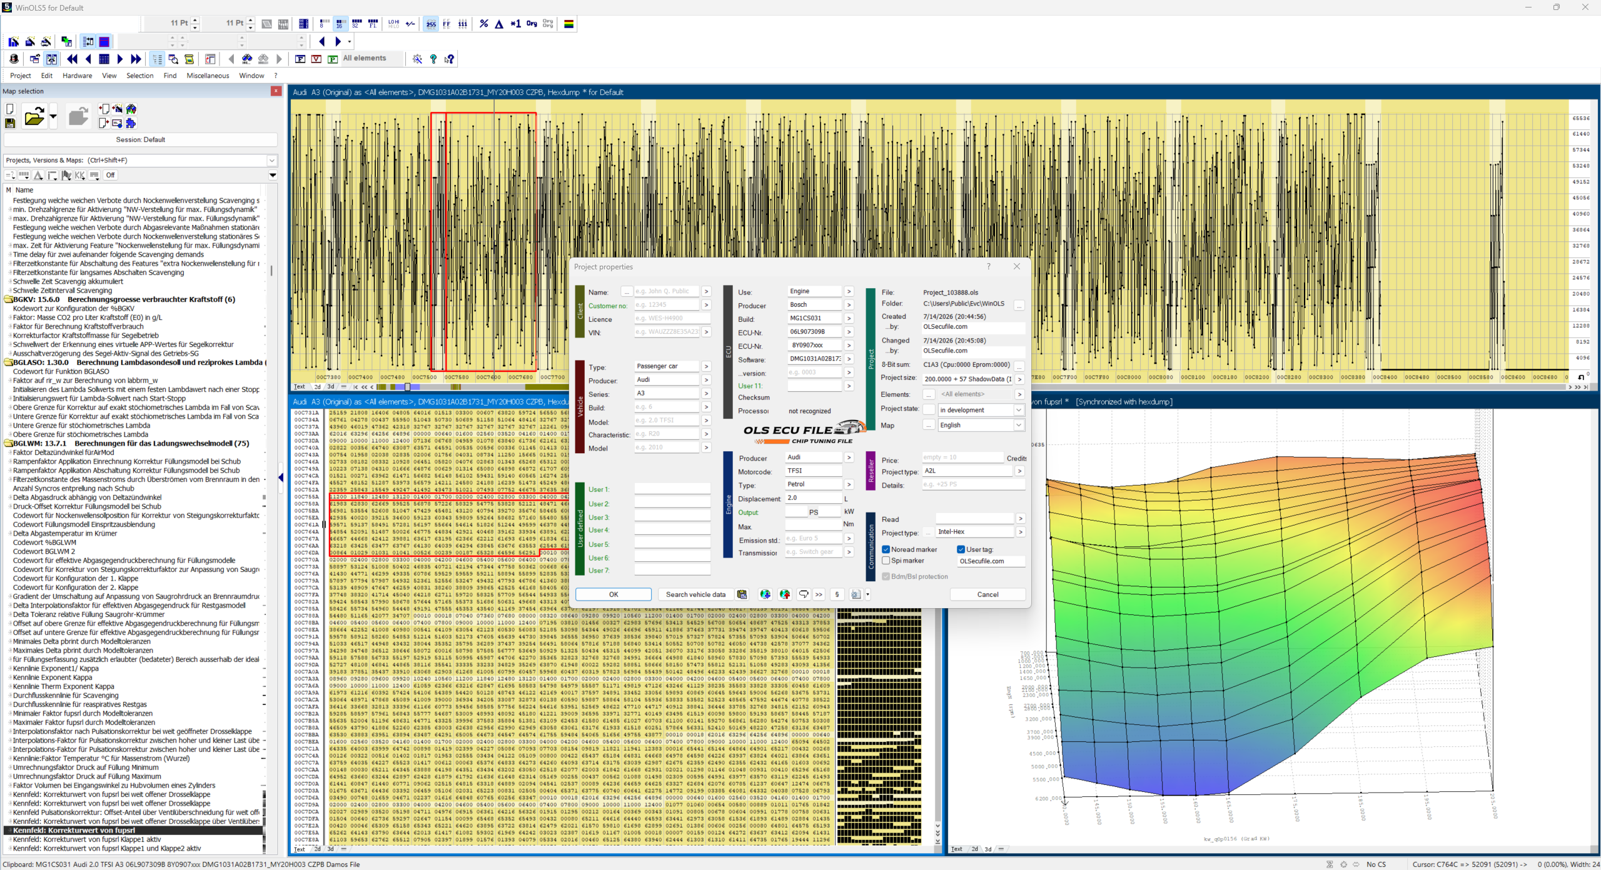Toggle the Off filter button in Map selection

[x=110, y=176]
